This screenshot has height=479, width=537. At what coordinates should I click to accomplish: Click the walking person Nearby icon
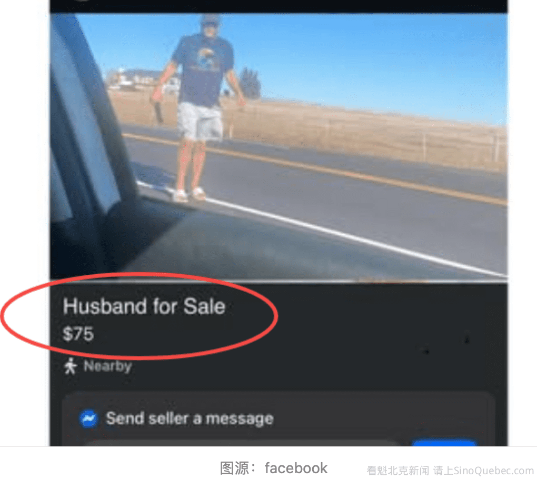71,366
